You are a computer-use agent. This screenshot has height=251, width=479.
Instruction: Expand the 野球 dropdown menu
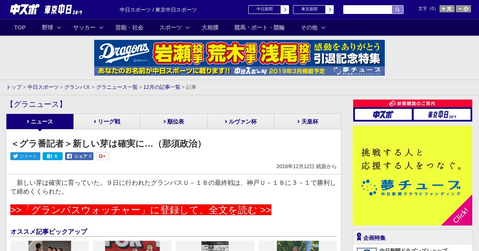click(51, 27)
